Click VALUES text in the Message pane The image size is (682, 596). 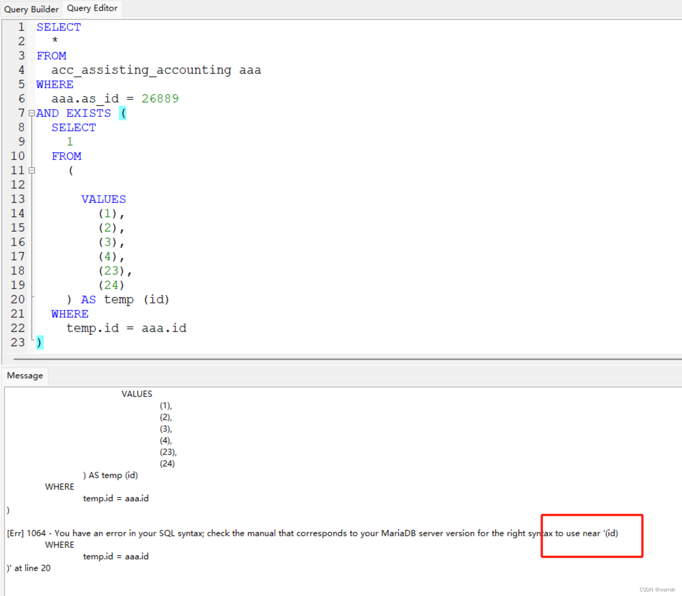137,394
